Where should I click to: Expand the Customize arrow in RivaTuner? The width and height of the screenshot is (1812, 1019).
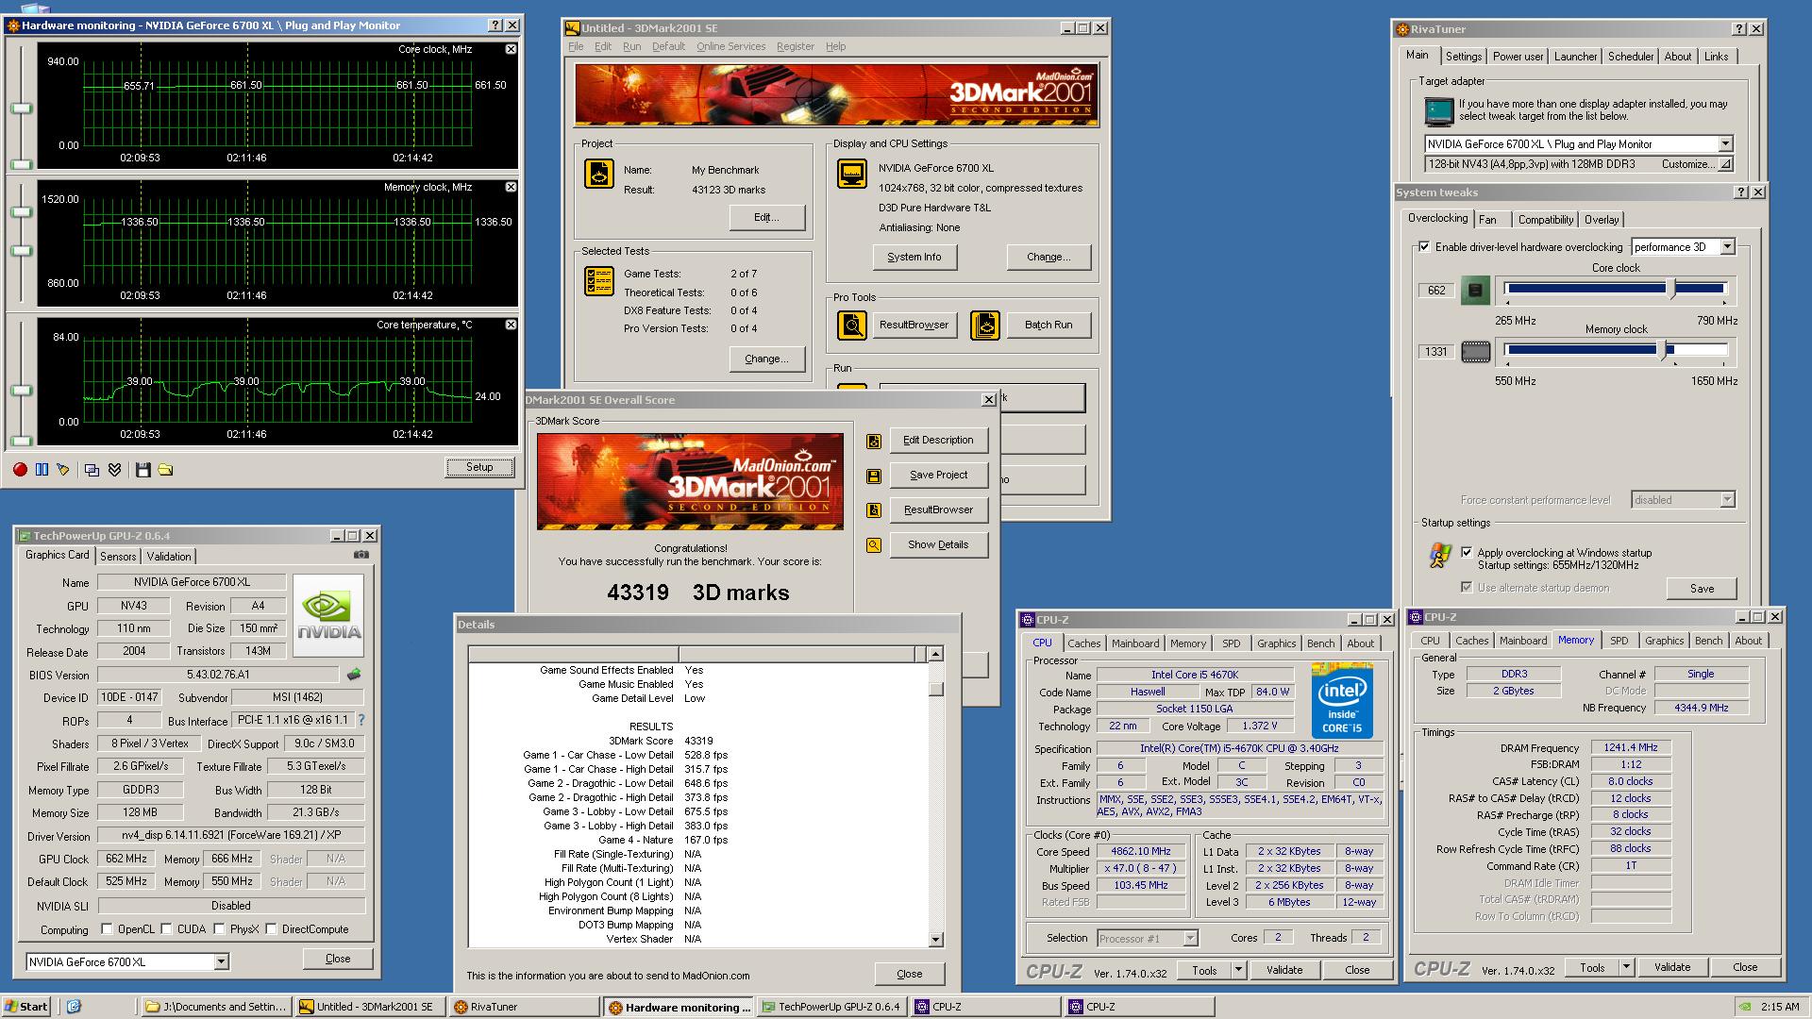[x=1724, y=164]
